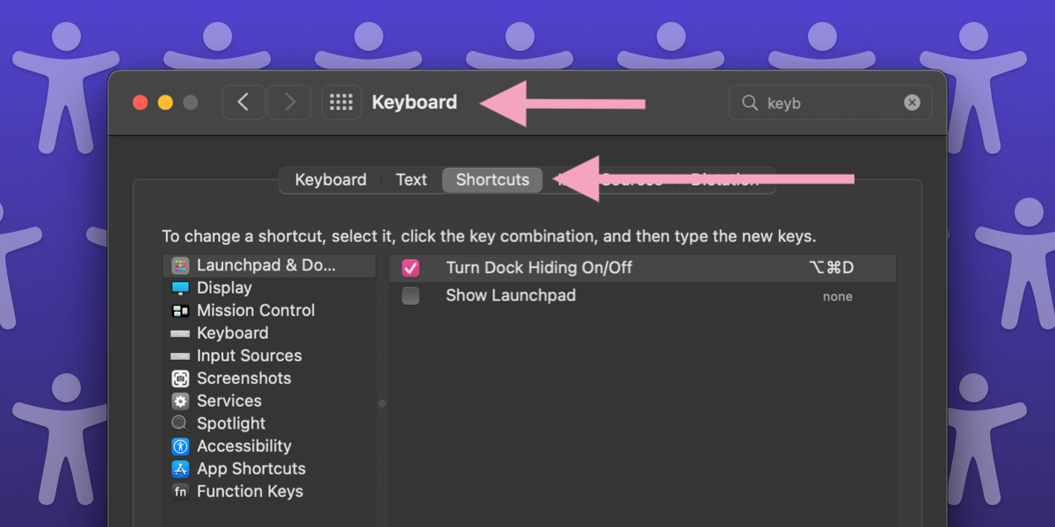Open the Mission Control shortcuts icon
The width and height of the screenshot is (1055, 527).
click(x=180, y=311)
